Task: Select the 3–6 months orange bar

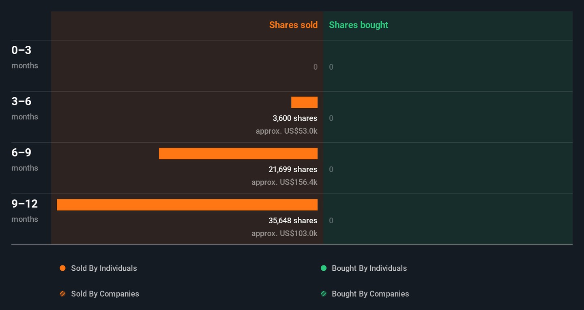Action: click(x=304, y=103)
